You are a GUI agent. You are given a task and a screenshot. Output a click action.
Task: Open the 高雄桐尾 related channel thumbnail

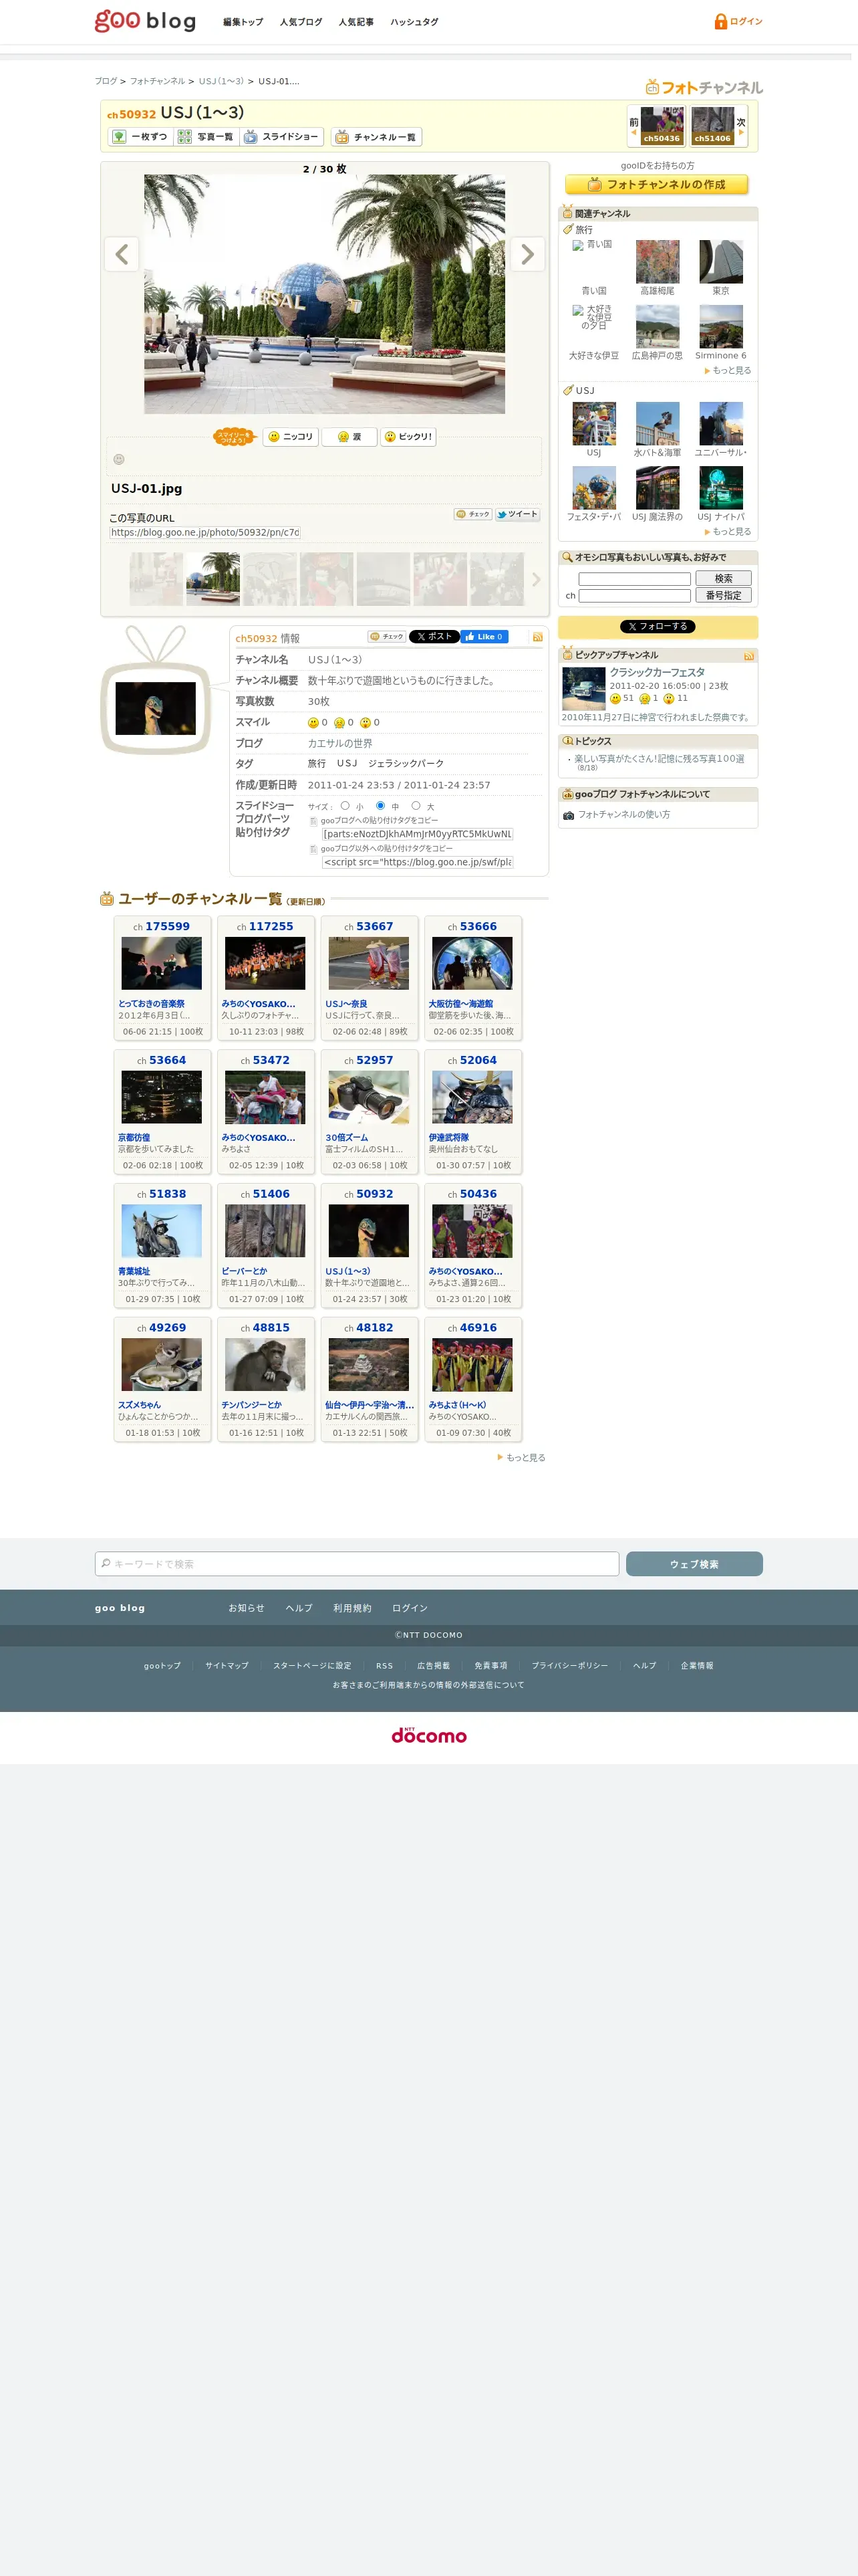click(x=658, y=262)
